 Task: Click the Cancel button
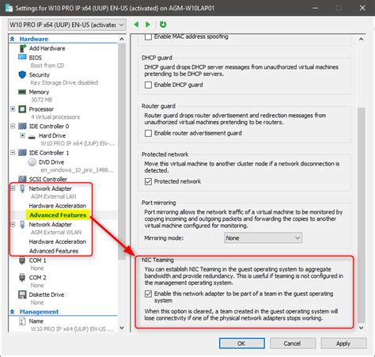(293, 344)
